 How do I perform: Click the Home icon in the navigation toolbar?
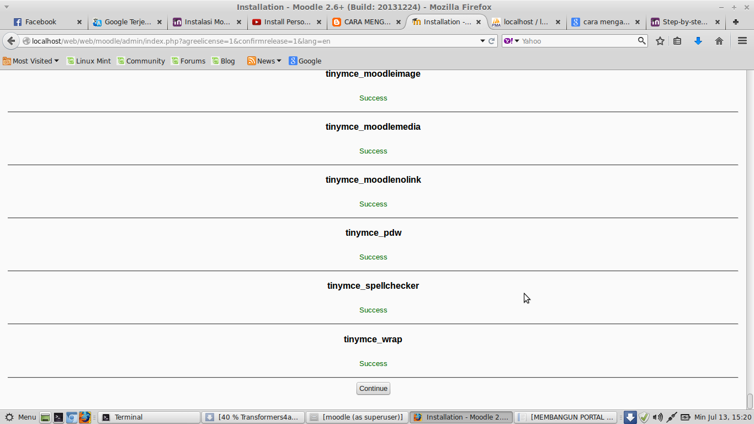719,40
